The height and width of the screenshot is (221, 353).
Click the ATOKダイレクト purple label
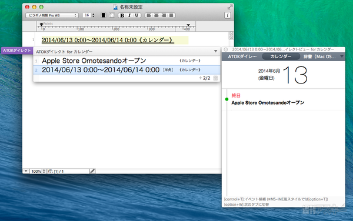[x=17, y=51]
